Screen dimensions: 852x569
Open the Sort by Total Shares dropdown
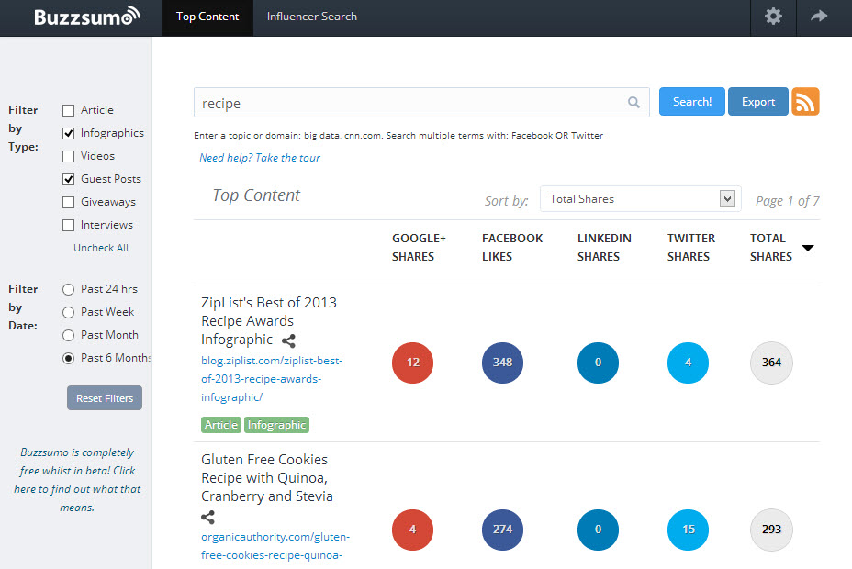click(639, 199)
